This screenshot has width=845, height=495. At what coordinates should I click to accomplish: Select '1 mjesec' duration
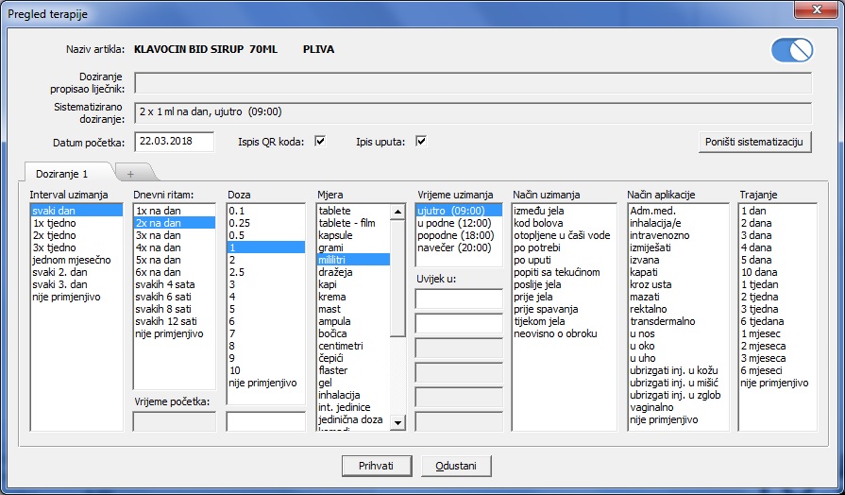(x=777, y=333)
